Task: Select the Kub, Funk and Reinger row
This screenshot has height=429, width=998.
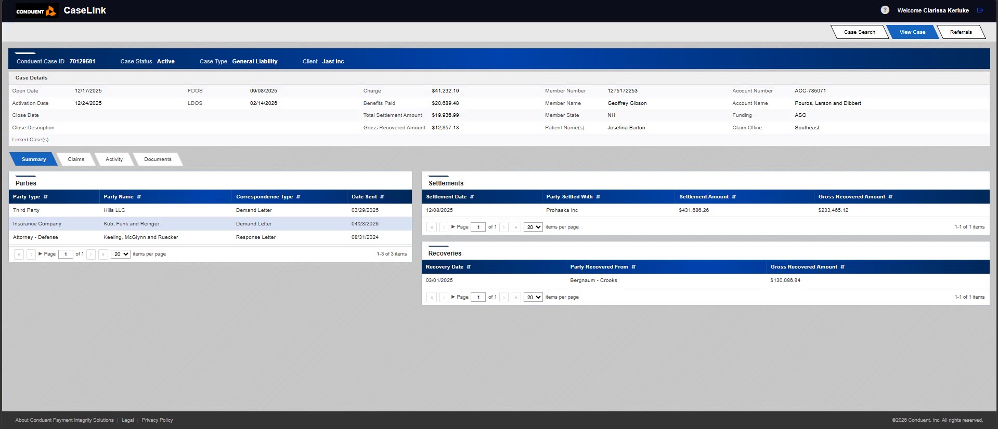Action: 210,224
